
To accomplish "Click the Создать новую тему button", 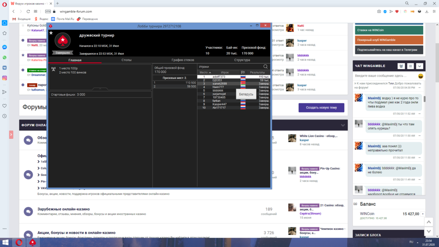I will point(321,108).
